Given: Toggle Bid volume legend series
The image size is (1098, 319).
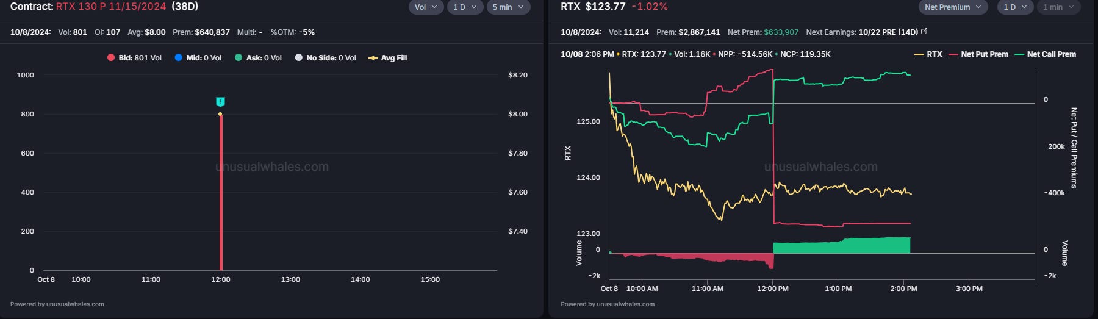Looking at the screenshot, I should click(x=134, y=58).
